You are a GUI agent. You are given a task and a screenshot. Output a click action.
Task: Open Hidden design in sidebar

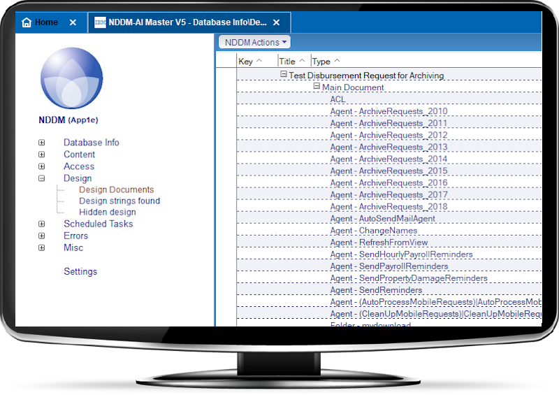(108, 213)
